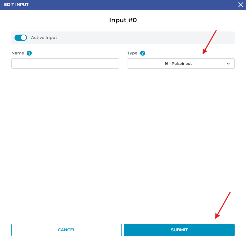Select the '16 - PulseInput' value text
The width and height of the screenshot is (246, 246).
point(178,64)
